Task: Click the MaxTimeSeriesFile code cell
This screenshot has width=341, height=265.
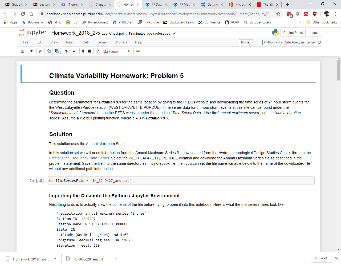Action: [181, 180]
